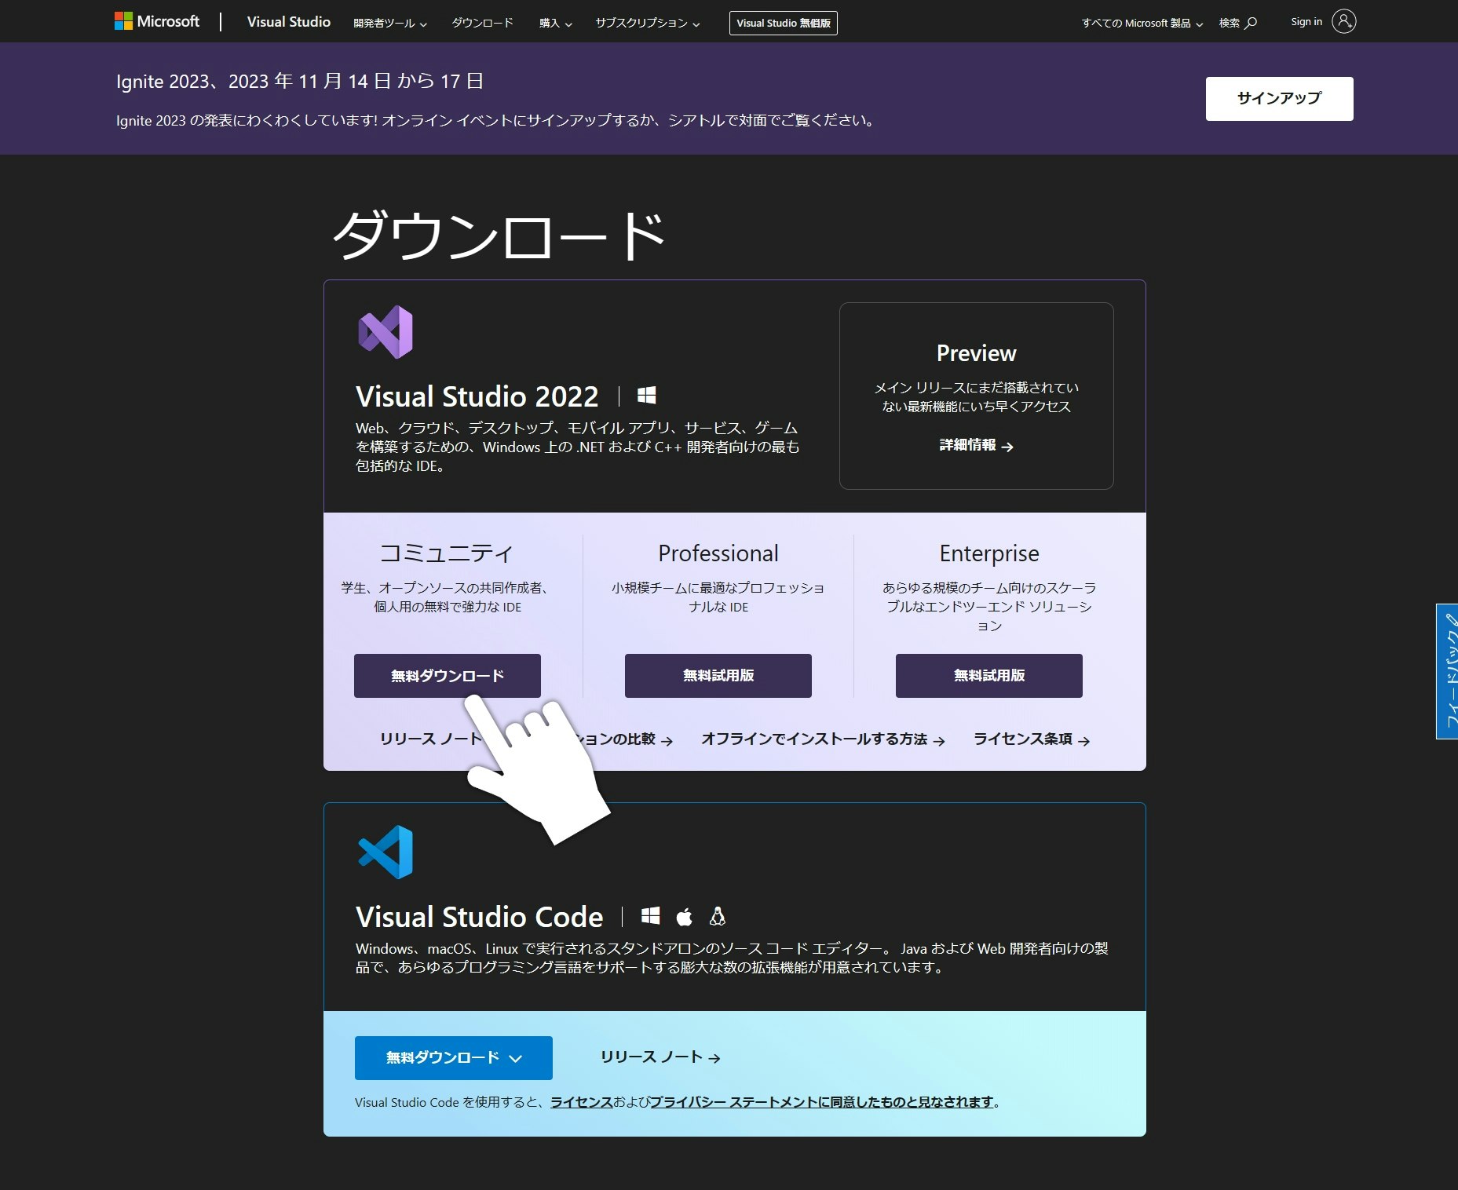Screen dimensions: 1458x1190
Task: Open the Preview 詳細情報 link
Action: coord(977,446)
